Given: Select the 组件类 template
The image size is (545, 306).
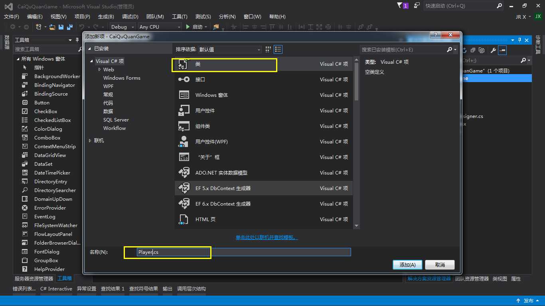Looking at the screenshot, I should point(264,126).
